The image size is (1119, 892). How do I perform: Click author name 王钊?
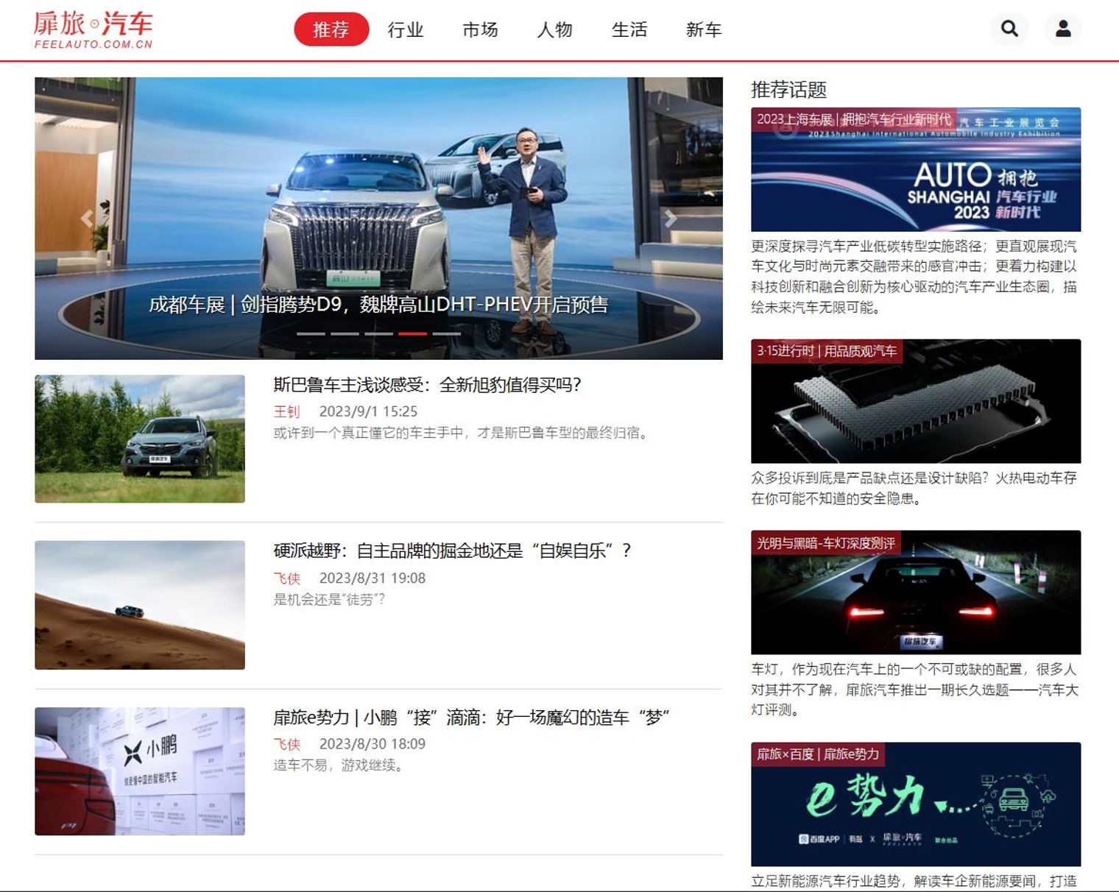tap(286, 411)
